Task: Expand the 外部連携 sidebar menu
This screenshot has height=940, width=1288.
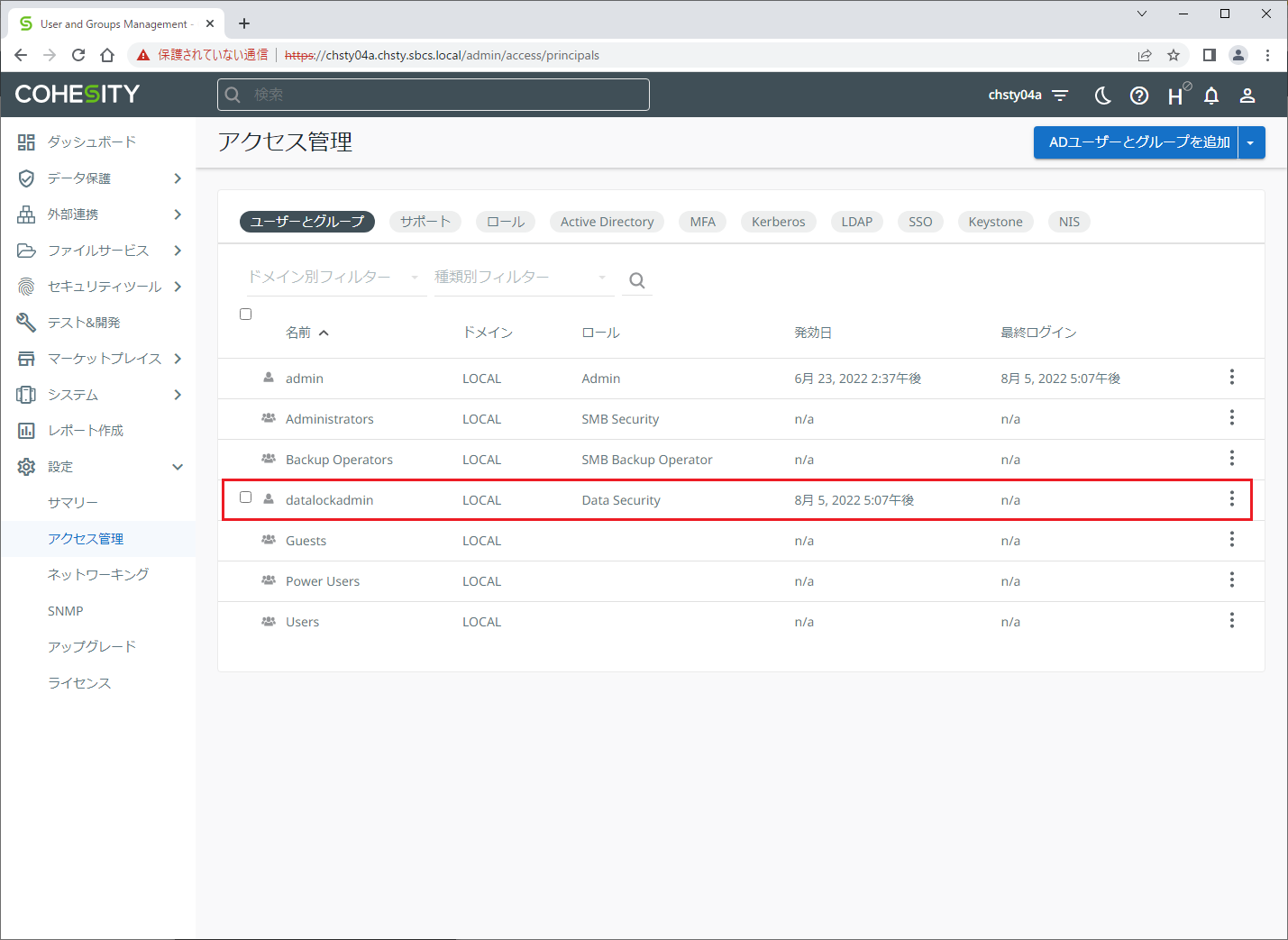Action: point(178,214)
